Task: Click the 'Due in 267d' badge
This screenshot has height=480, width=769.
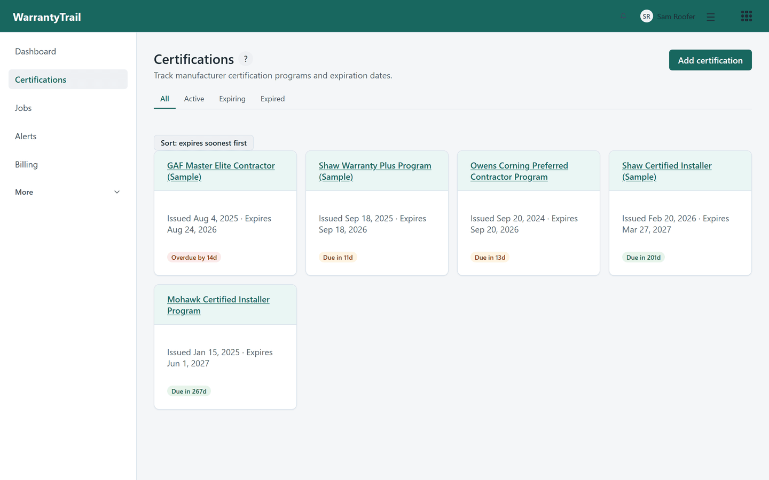Action: pyautogui.click(x=189, y=391)
